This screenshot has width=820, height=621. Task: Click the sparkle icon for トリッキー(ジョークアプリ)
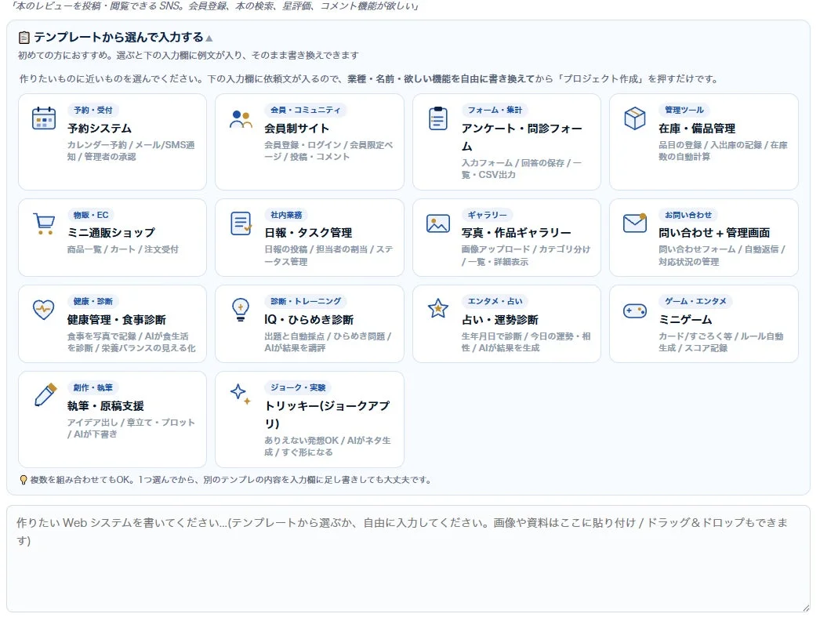pyautogui.click(x=241, y=394)
